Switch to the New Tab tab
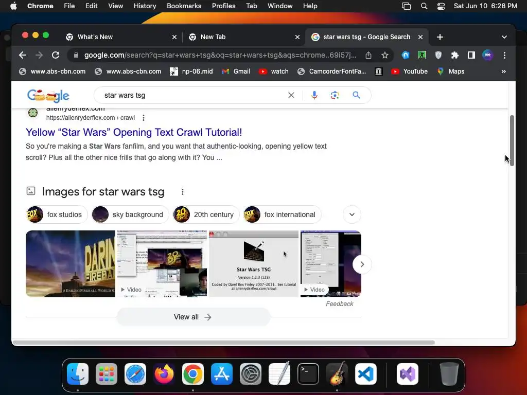This screenshot has height=395, width=527. click(243, 37)
